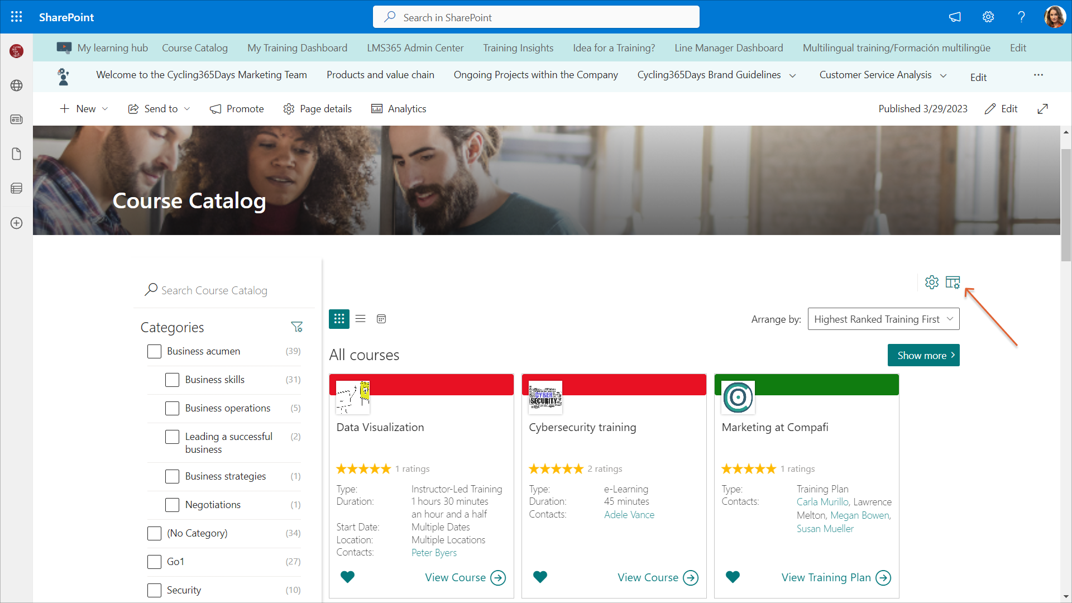Unfavorite the Data Visualization course heart
Screen dimensions: 1072x603
(347, 577)
